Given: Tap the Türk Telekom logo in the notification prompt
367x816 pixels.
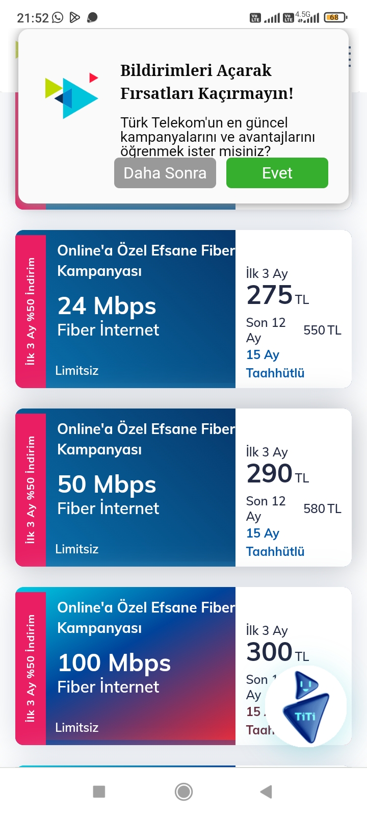Looking at the screenshot, I should [x=72, y=95].
